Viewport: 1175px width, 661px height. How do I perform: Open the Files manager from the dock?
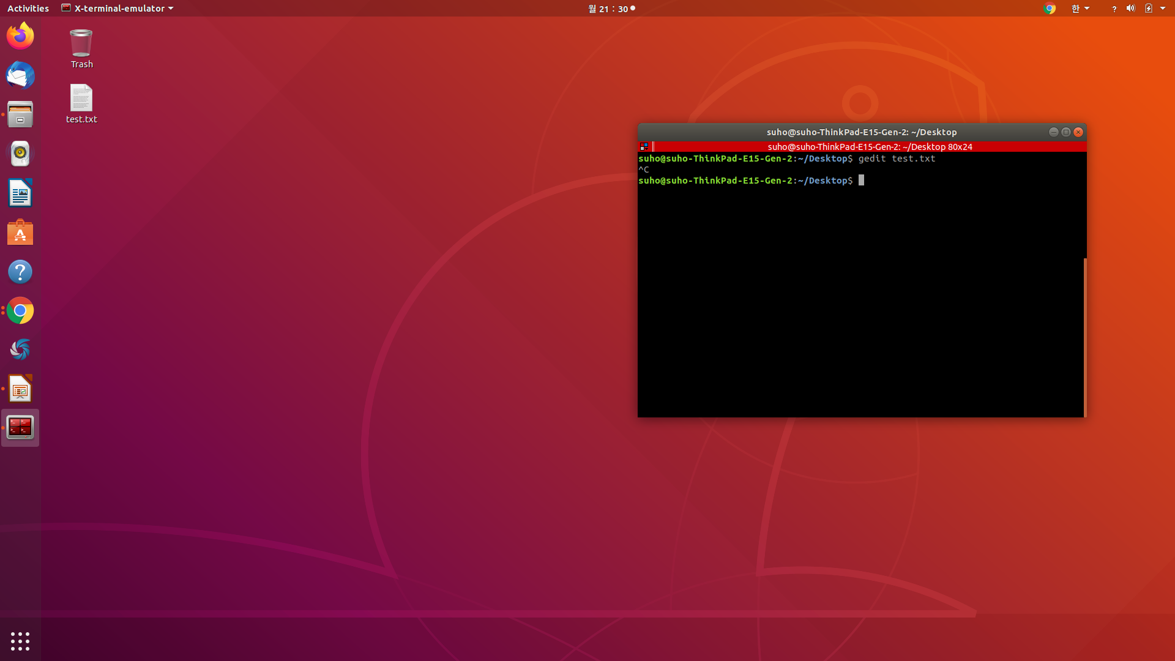click(20, 114)
